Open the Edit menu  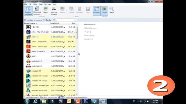click(x=30, y=4)
